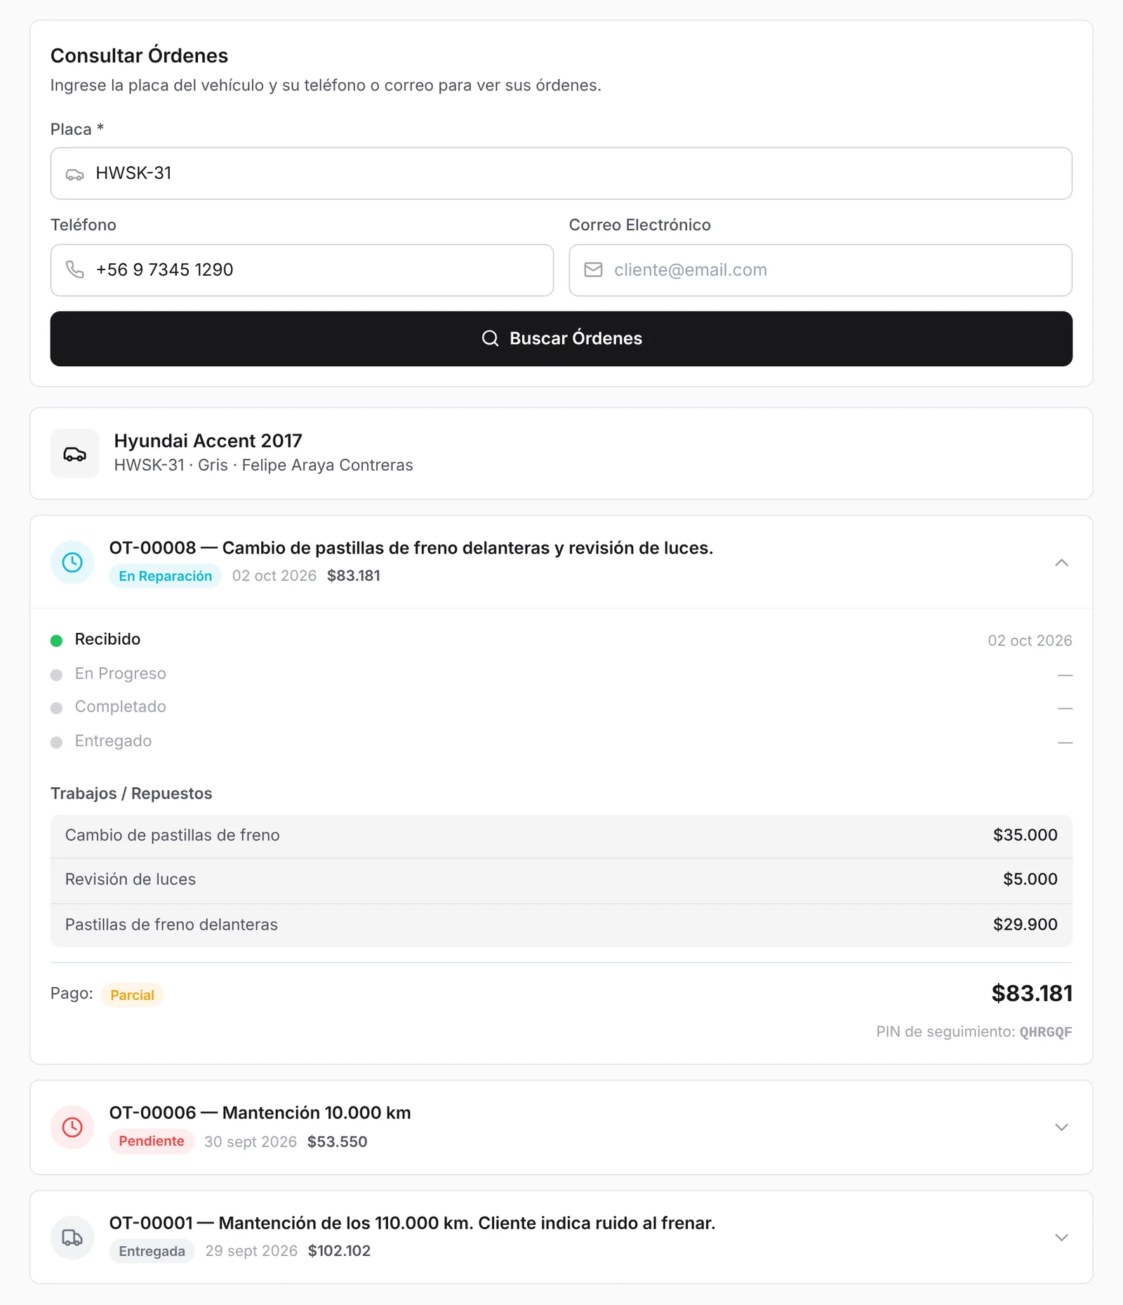This screenshot has height=1305, width=1123.
Task: Click the Correo Electrónico input field
Action: 820,270
